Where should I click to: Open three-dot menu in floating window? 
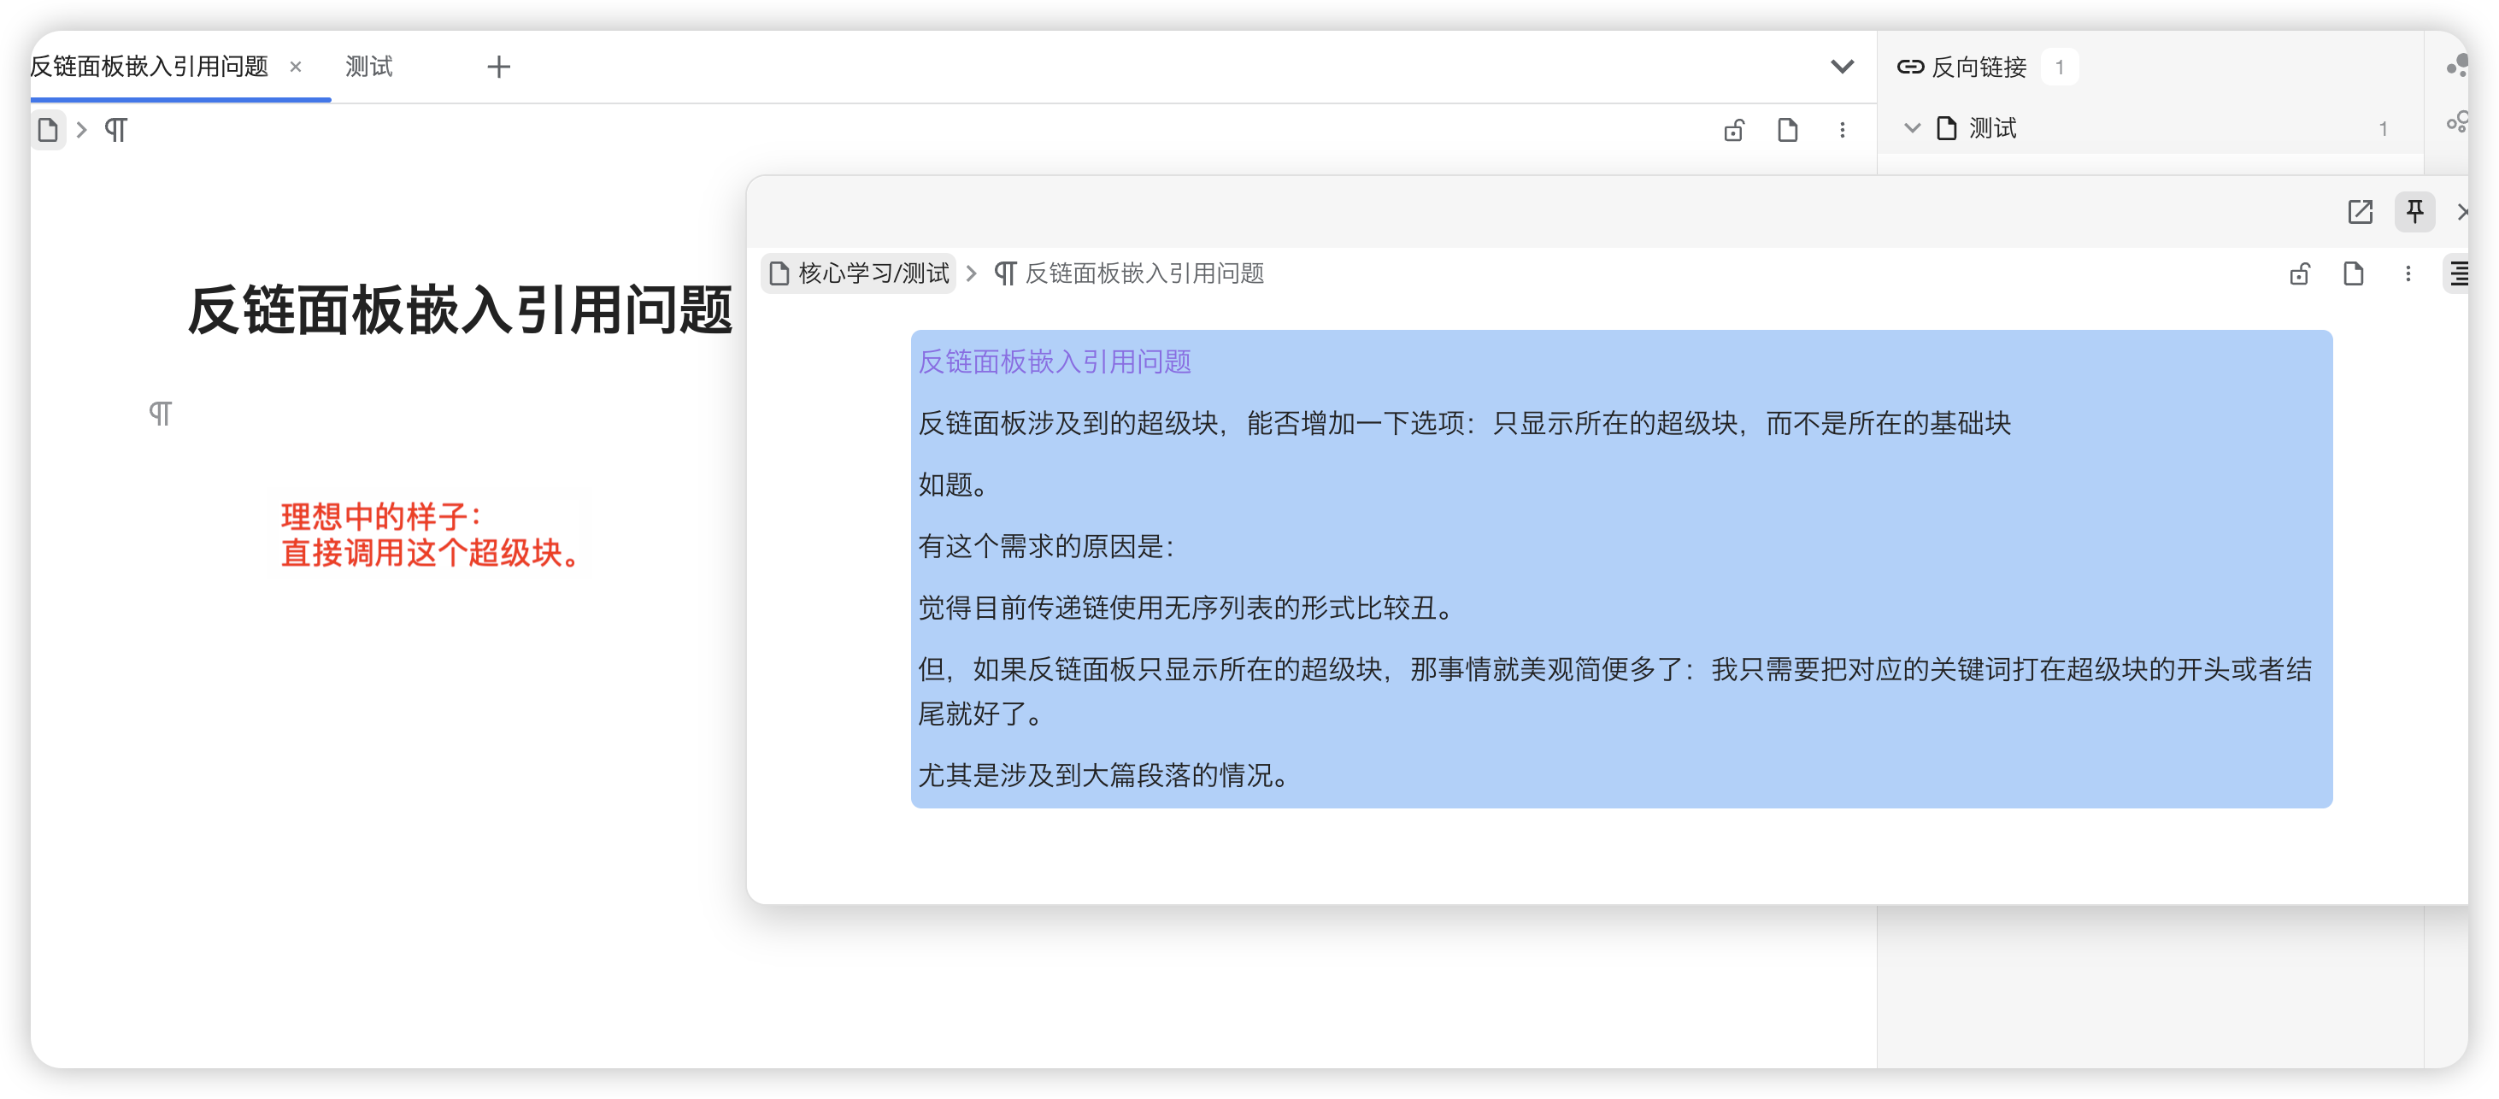coord(2408,274)
